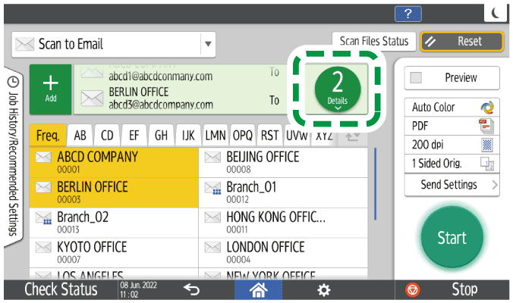Expand Send Settings options
Image resolution: width=513 pixels, height=303 pixels.
[452, 185]
